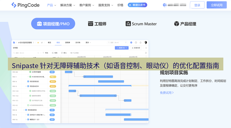Click the Scrum Master cycle icon
Viewport: 231px width, 128px height.
128,24
